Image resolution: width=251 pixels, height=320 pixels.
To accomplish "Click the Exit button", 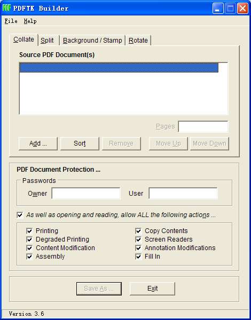I will coord(153,289).
